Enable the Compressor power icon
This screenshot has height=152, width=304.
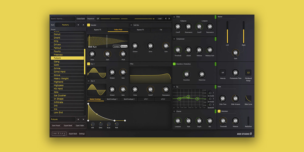pos(174,39)
